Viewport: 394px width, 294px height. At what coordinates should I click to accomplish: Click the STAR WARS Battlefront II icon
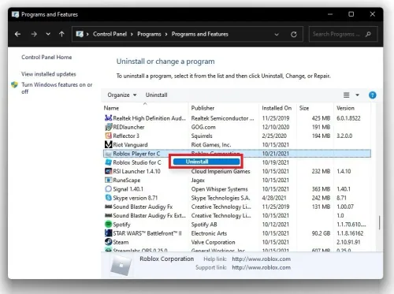[108, 233]
